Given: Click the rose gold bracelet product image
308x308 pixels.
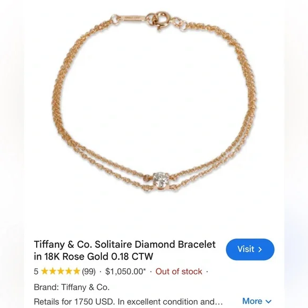Looking at the screenshot, I should pos(155,102).
